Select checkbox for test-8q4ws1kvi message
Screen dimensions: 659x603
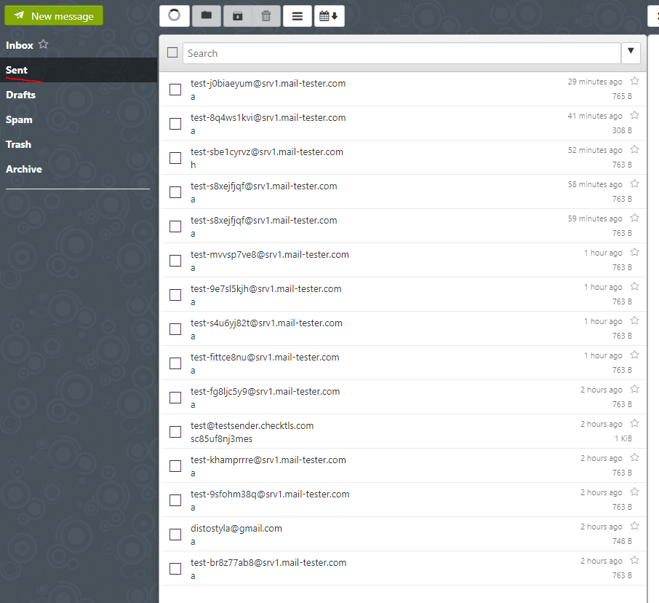pos(175,124)
